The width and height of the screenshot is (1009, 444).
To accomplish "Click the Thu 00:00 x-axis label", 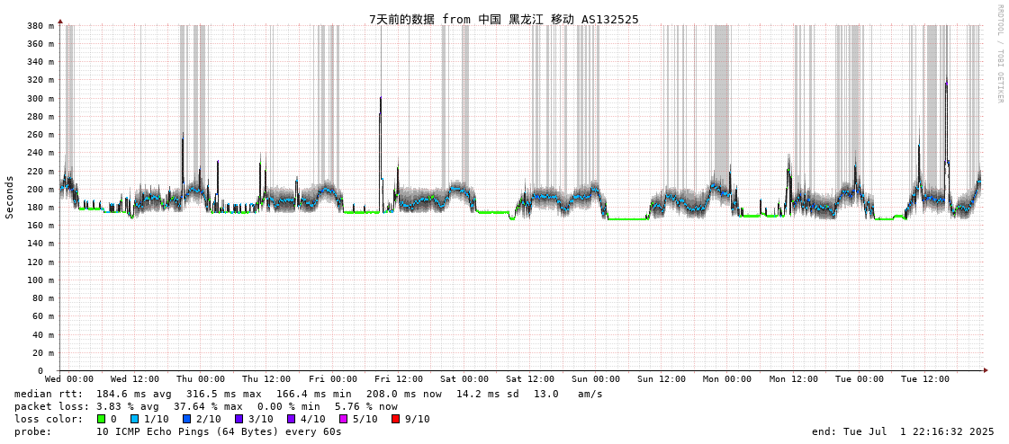I will click(201, 379).
